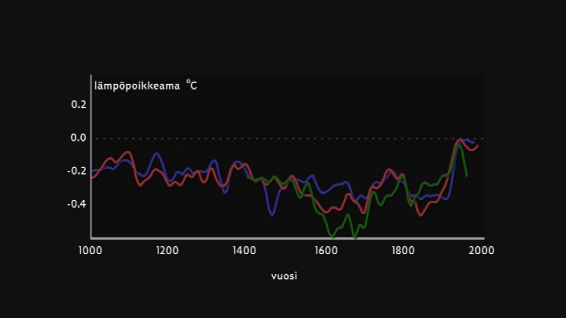Click the year 2000 tick label
The image size is (566, 318).
[481, 250]
